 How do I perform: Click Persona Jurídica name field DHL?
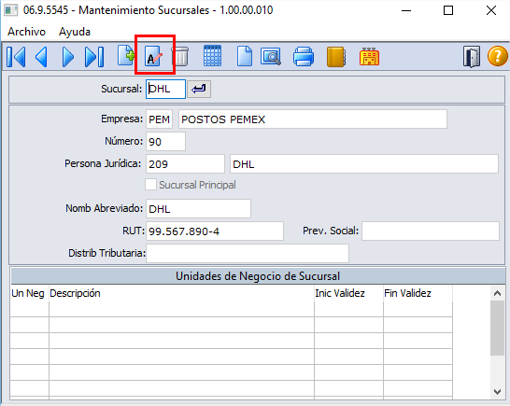coord(364,164)
